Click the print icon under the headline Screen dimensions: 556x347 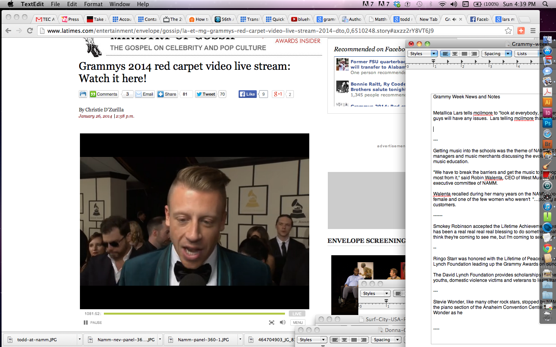tap(83, 94)
